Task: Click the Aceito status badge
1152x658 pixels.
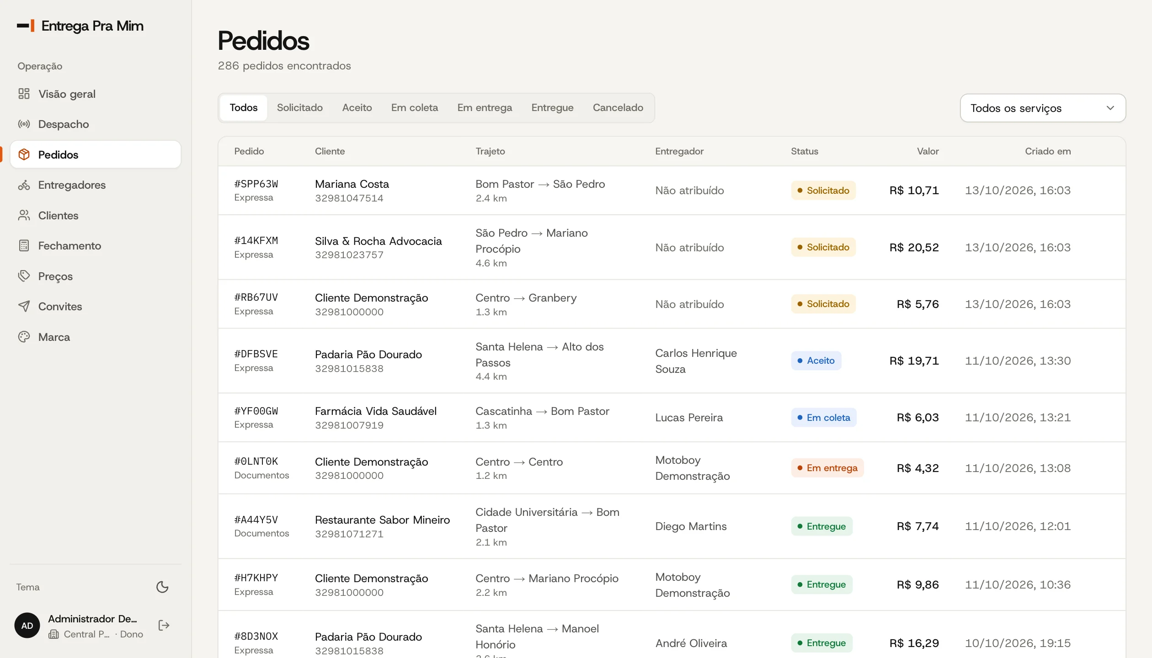Action: 816,361
